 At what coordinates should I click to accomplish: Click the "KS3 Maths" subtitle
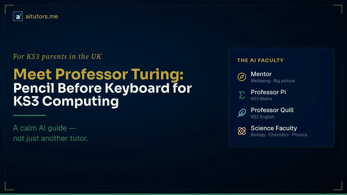[261, 99]
